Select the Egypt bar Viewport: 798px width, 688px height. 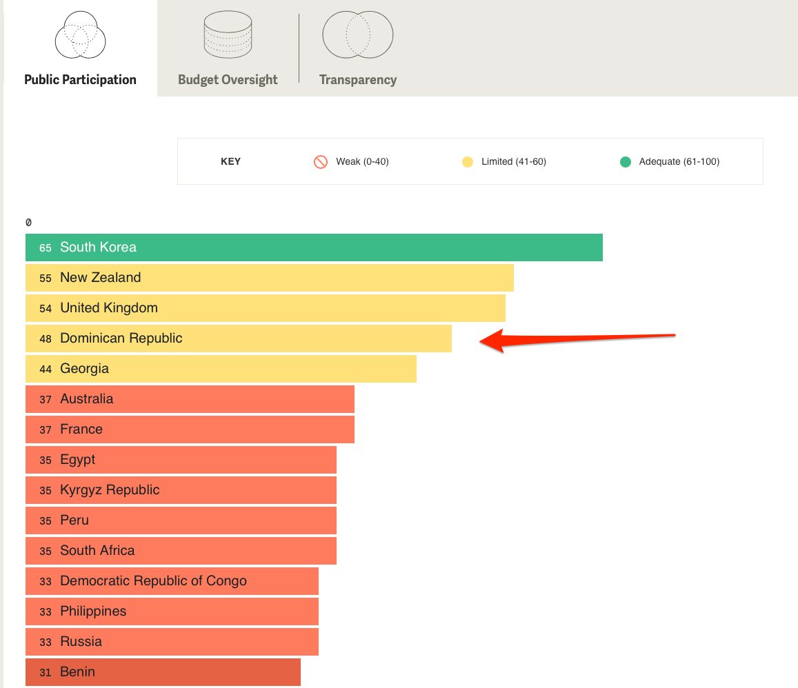pyautogui.click(x=181, y=460)
